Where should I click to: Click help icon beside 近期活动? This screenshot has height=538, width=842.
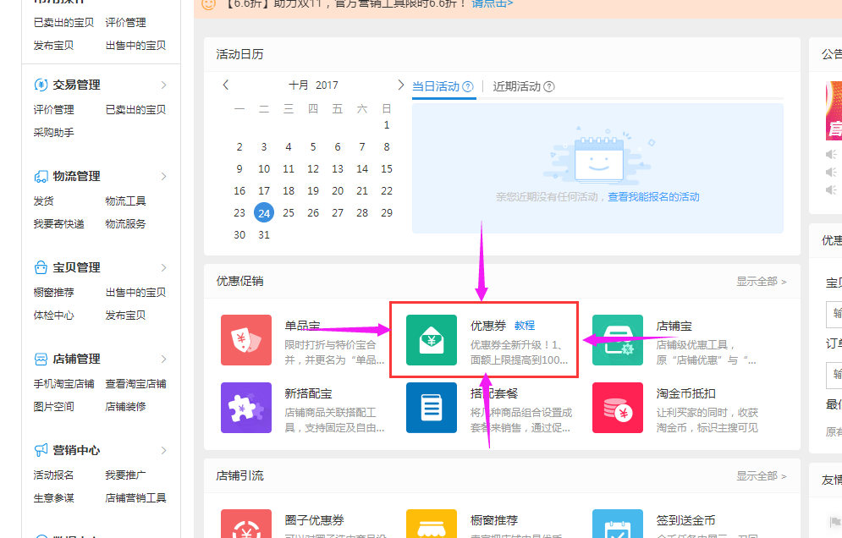tap(549, 86)
